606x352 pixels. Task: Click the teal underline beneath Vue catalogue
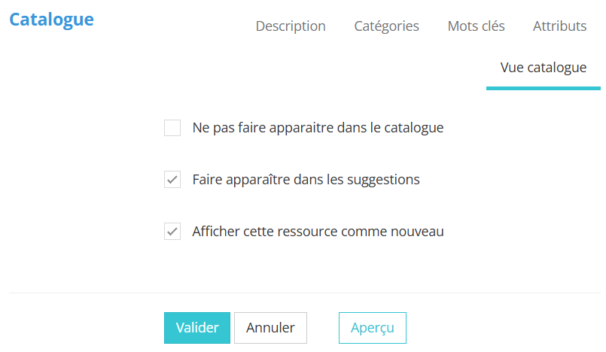[543, 88]
